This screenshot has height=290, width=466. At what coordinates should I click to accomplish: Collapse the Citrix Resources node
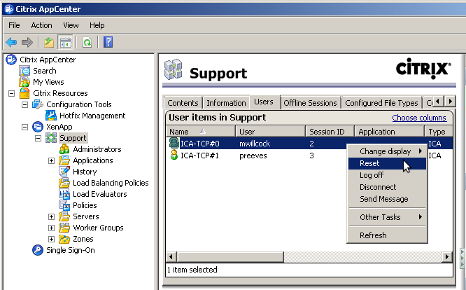[11, 93]
